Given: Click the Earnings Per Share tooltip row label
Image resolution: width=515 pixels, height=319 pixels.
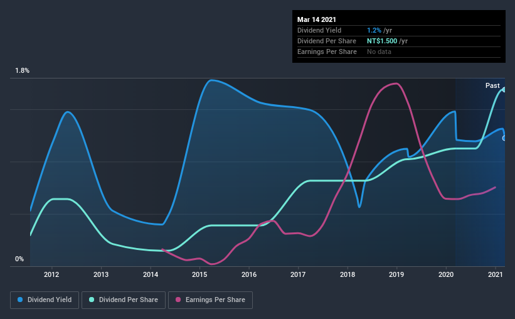Looking at the screenshot, I should click(x=327, y=51).
